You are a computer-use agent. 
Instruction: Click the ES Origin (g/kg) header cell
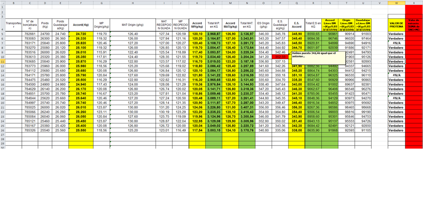pyautogui.click(x=264, y=25)
